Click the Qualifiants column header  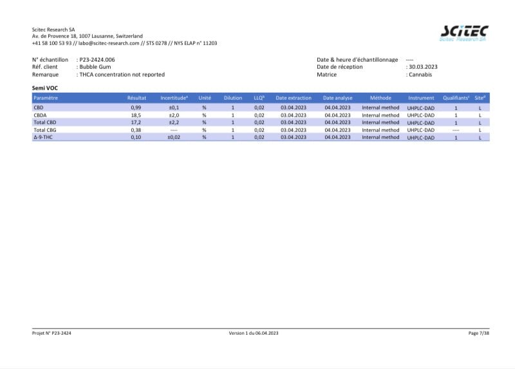tap(456, 98)
